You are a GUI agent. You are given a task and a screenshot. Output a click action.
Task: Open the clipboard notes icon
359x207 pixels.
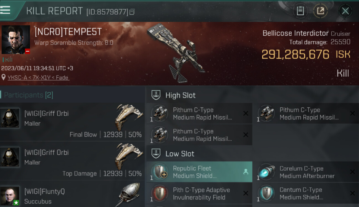point(300,11)
